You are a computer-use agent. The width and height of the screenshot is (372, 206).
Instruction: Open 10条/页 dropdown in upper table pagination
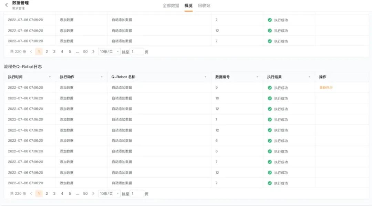click(110, 51)
